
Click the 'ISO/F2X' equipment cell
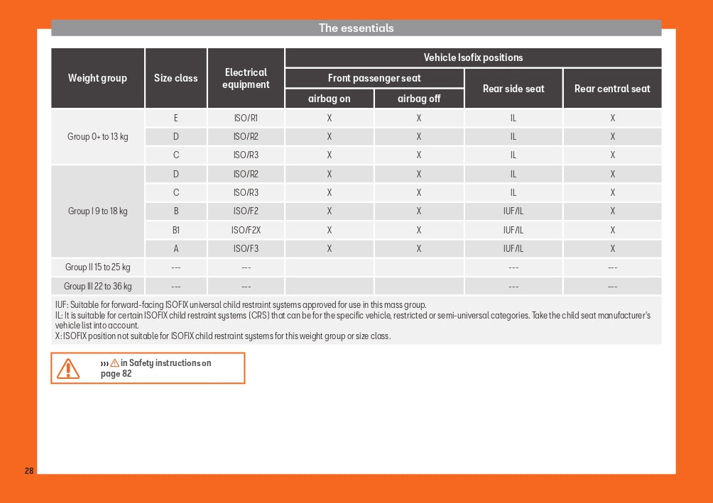coord(246,230)
